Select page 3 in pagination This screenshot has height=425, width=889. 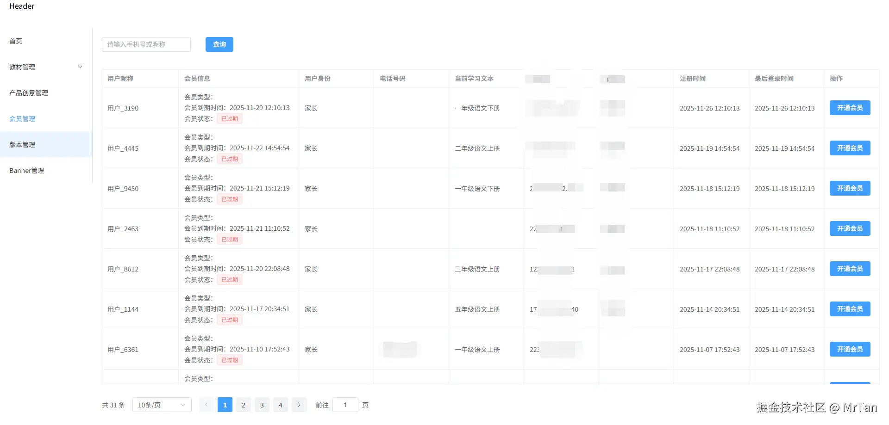pos(262,405)
